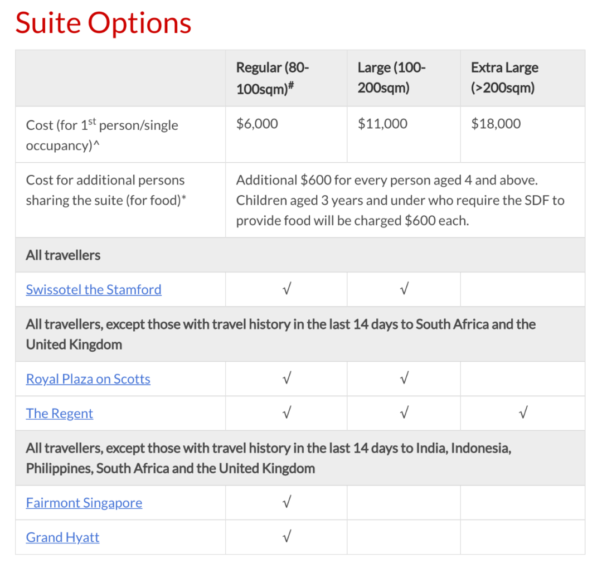Select Royal Plaza's Large suite check mark

click(404, 379)
